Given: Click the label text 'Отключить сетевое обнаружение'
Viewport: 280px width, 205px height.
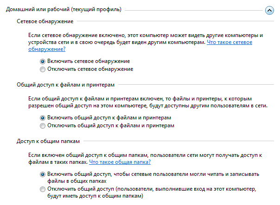Looking at the screenshot, I should (90, 69).
